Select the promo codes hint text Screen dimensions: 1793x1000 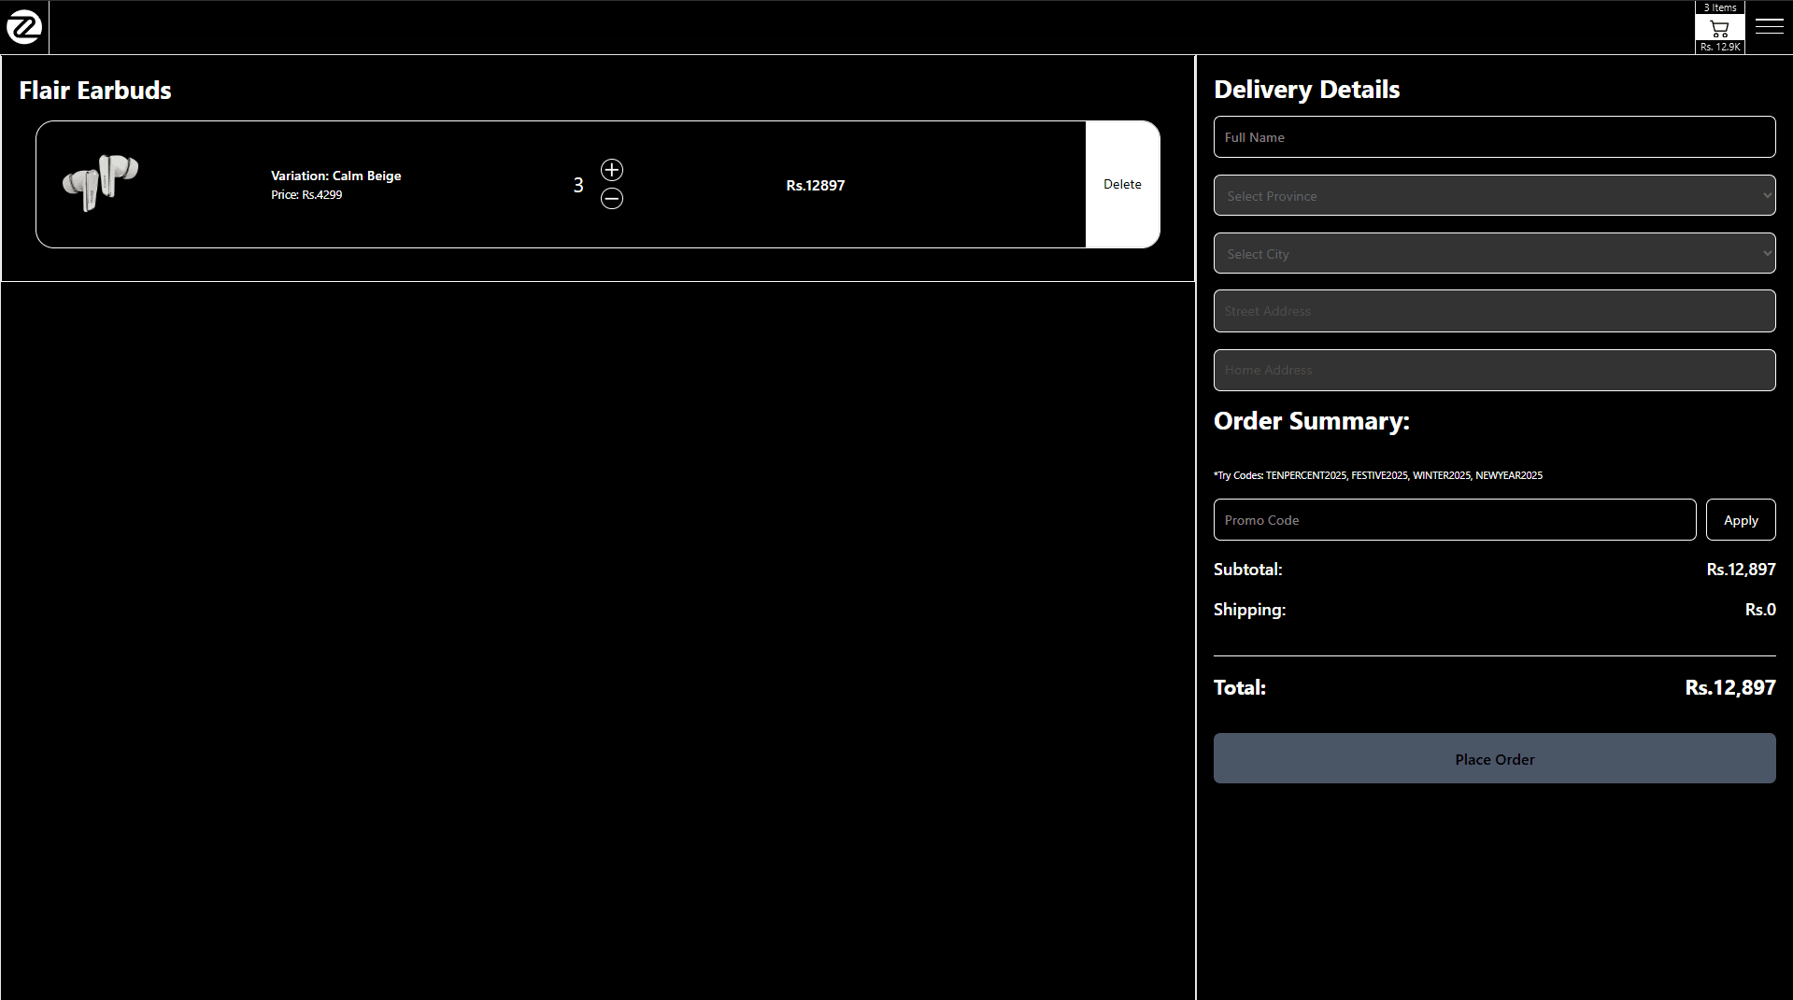(x=1377, y=475)
